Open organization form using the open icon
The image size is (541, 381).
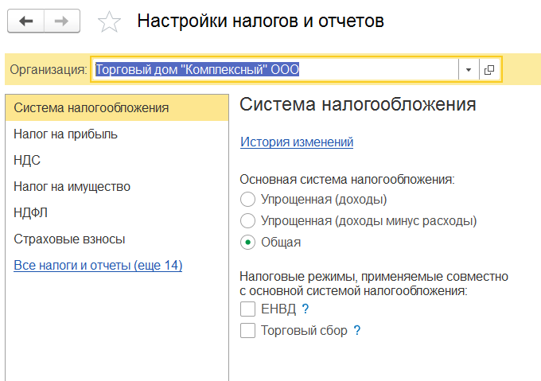488,70
